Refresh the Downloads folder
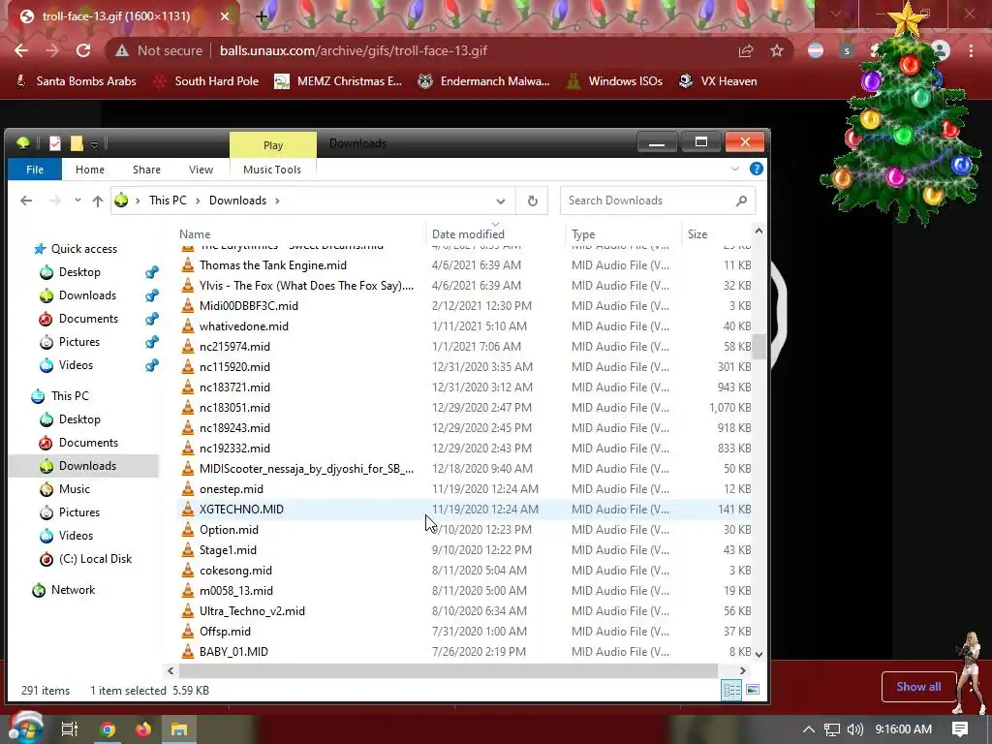Image resolution: width=992 pixels, height=744 pixels. pyautogui.click(x=532, y=201)
